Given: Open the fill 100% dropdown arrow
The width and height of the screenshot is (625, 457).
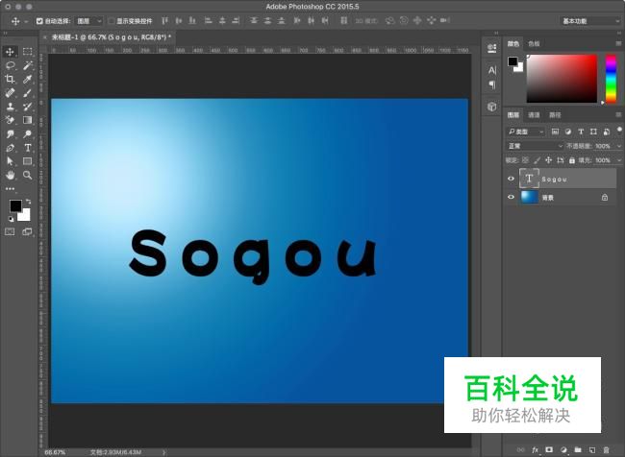Looking at the screenshot, I should point(618,160).
